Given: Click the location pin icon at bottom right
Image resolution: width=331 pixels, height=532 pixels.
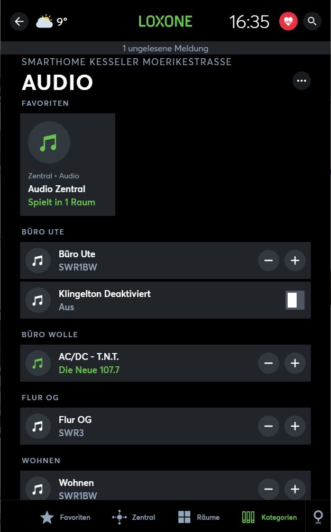Looking at the screenshot, I should click(x=318, y=517).
